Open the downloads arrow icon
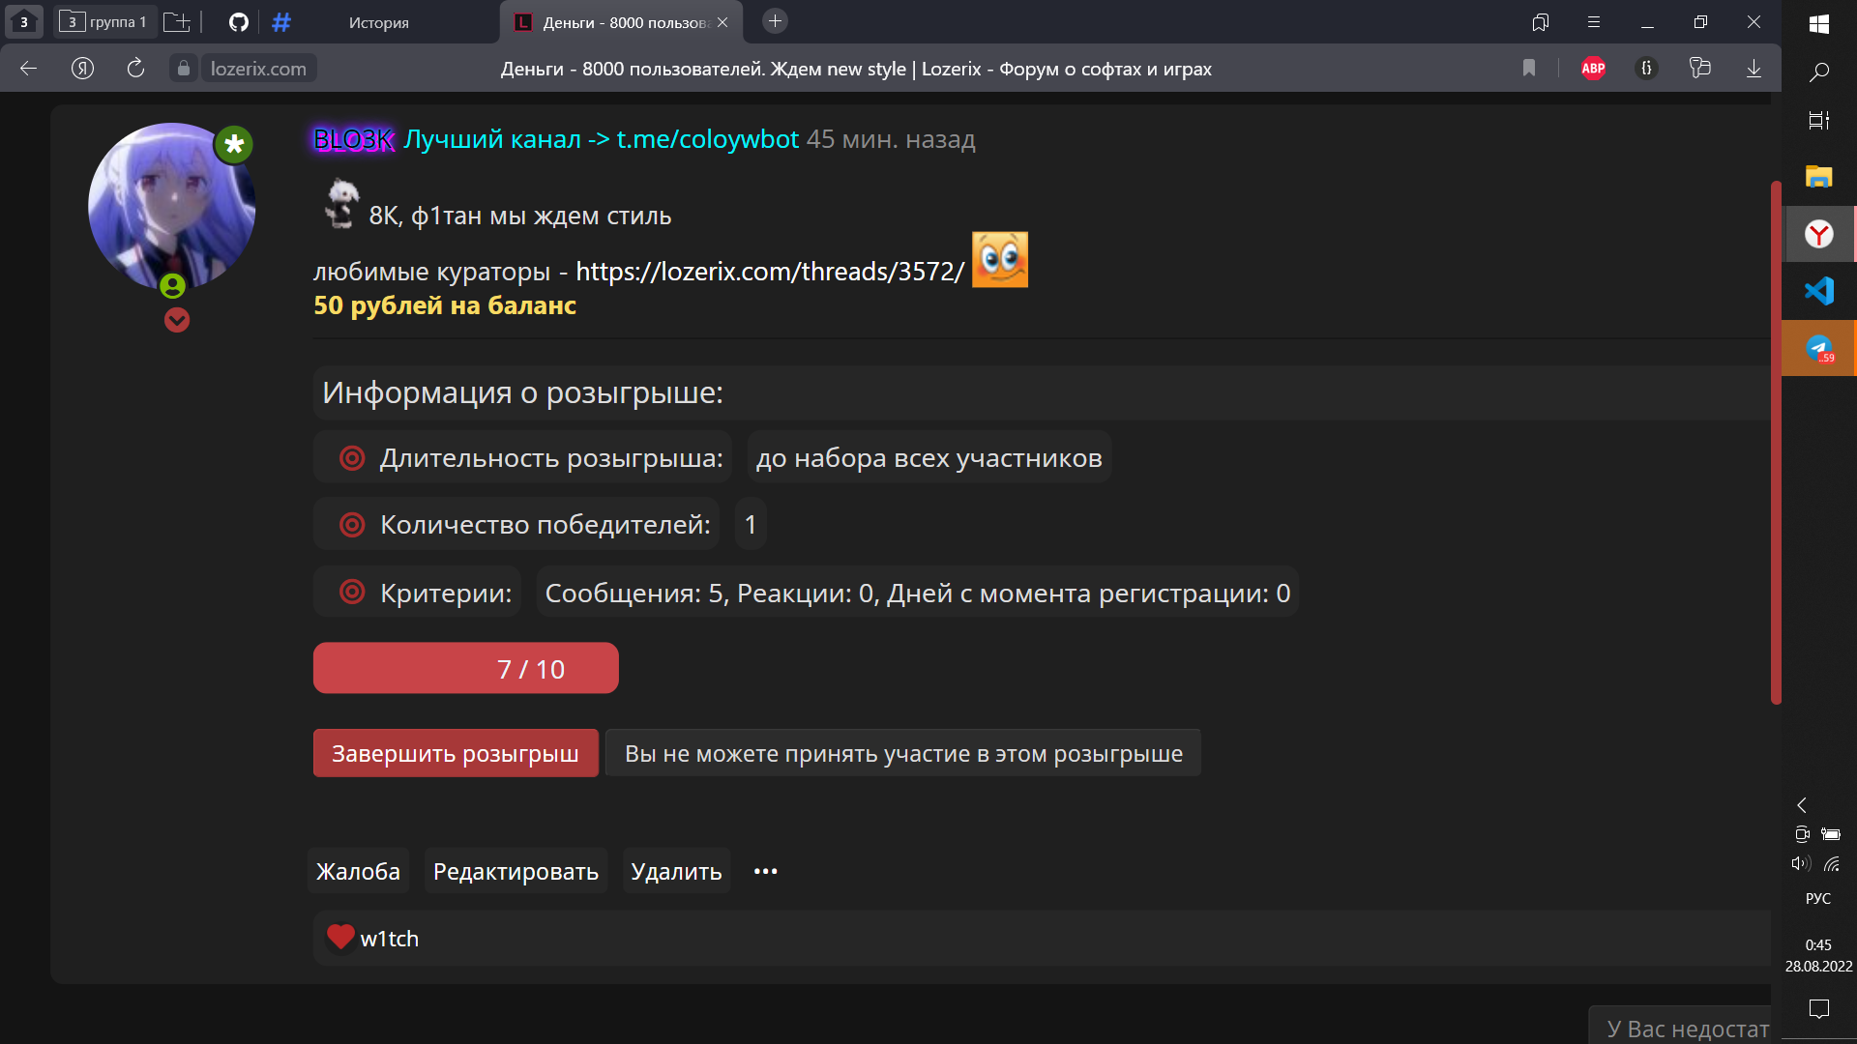 click(x=1754, y=69)
